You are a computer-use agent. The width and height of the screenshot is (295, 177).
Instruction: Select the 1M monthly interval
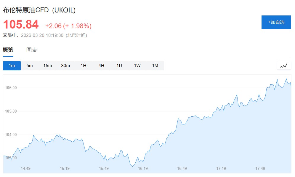pos(155,66)
